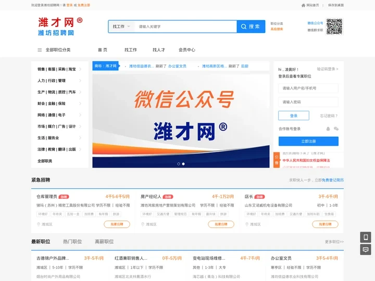Viewport: 375px width, 281px height.
Task: Open the hamburger icon for 全部职位分类
Action: coord(40,50)
